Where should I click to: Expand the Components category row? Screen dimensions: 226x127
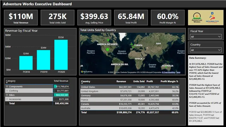pyautogui.click(x=7, y=86)
